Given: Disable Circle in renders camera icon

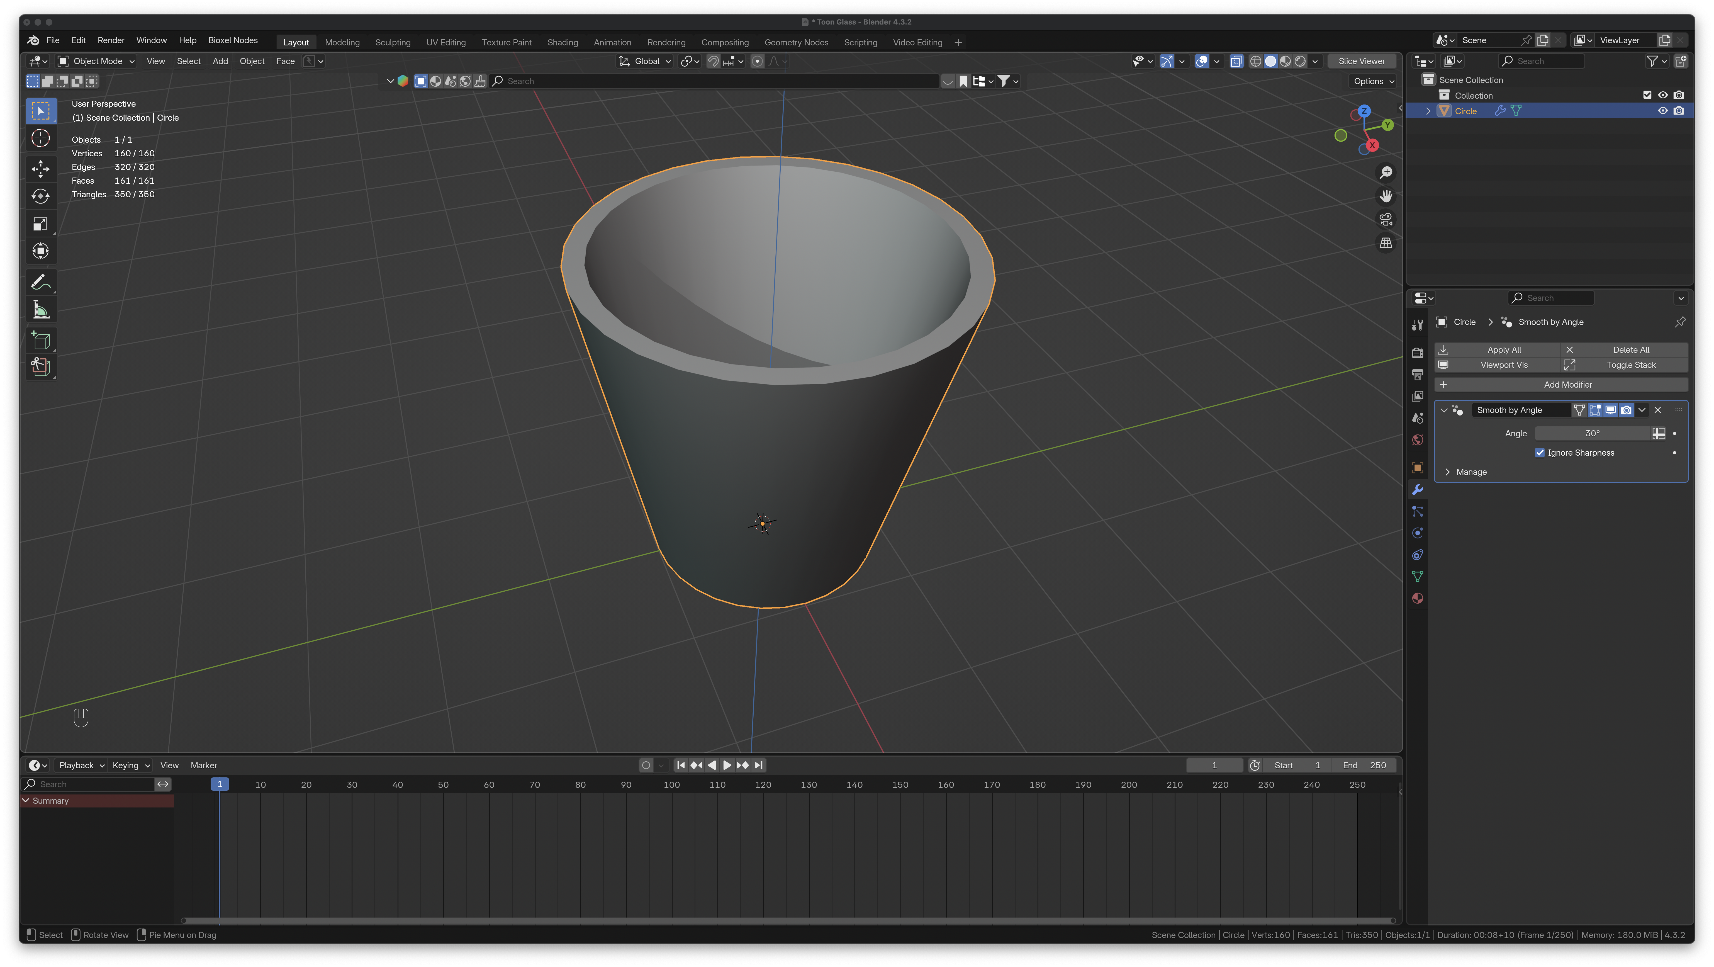Looking at the screenshot, I should [1679, 111].
